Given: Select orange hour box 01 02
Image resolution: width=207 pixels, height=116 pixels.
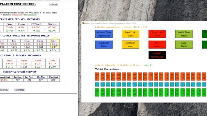Looking at the screenshot, I should 103,76.
